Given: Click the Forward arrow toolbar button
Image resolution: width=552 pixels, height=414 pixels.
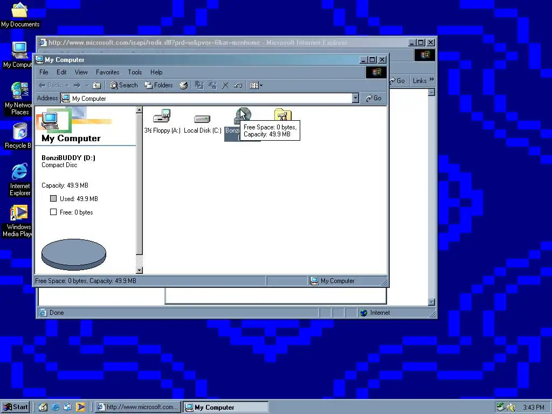Looking at the screenshot, I should click(x=77, y=85).
